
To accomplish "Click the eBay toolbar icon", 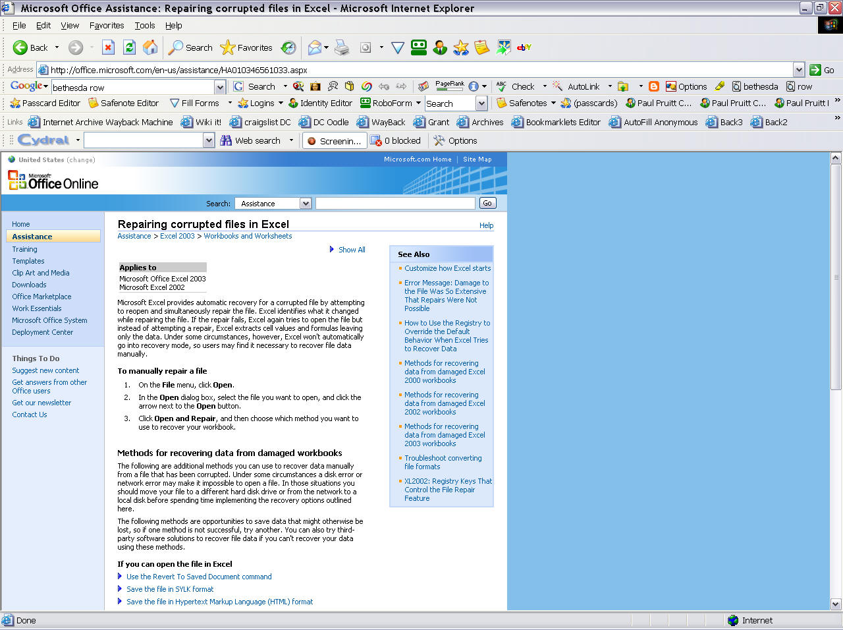I will pos(524,47).
